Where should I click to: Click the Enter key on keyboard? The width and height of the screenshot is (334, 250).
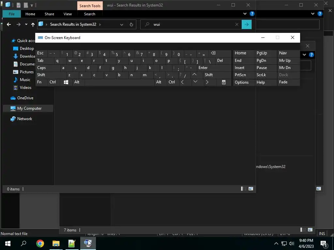214,68
